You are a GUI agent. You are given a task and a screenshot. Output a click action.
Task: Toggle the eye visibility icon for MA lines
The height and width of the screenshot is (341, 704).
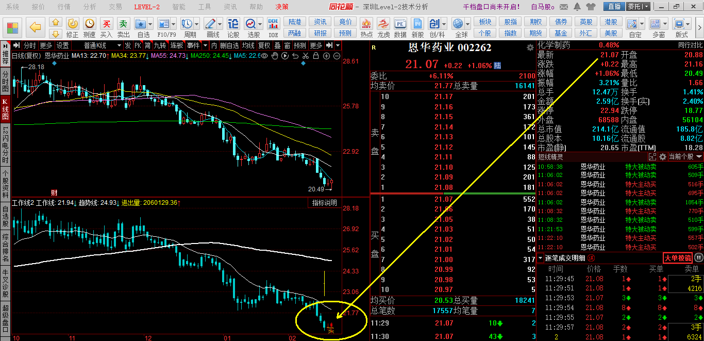click(264, 56)
